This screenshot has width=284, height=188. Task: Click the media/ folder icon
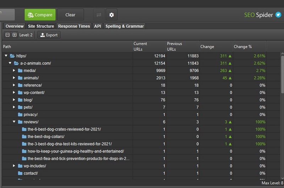(20, 71)
